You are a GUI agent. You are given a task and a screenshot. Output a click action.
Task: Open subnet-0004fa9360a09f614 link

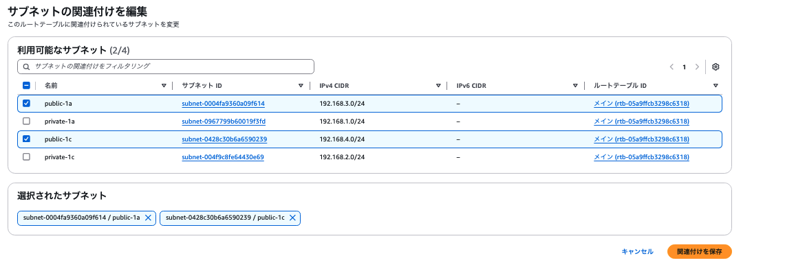(x=224, y=104)
